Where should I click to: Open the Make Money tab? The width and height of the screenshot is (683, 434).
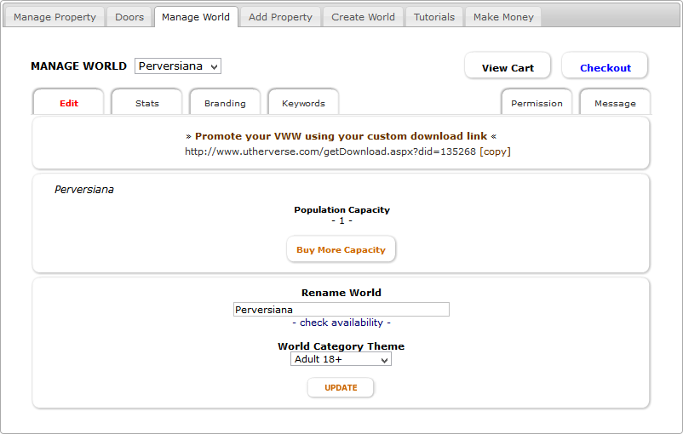tap(503, 17)
